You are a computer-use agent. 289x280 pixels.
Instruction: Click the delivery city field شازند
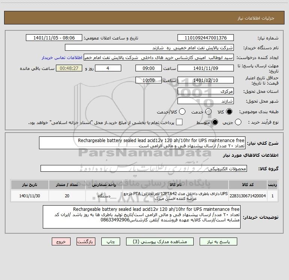coord(206,101)
